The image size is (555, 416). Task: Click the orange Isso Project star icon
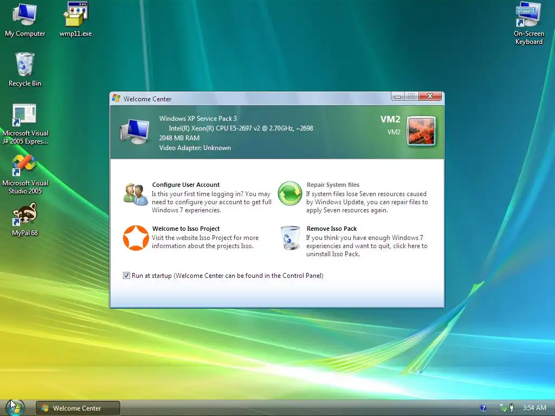point(135,238)
